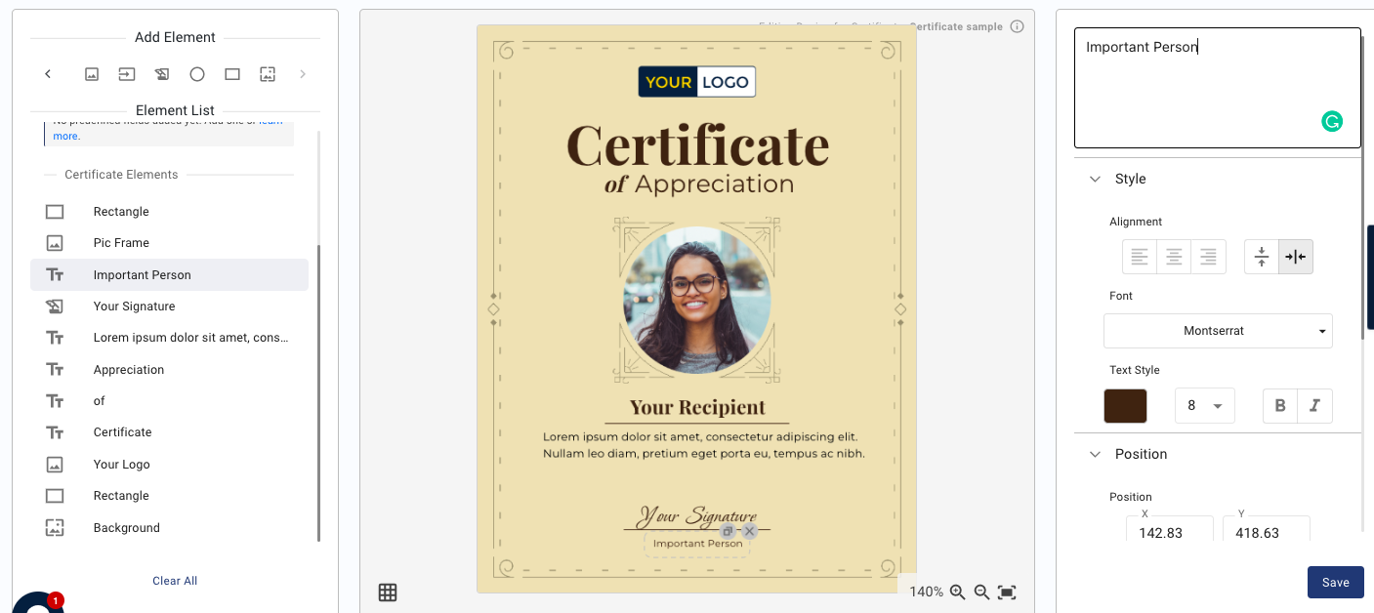Viewport: 1374px width, 613px height.
Task: Zoom in on the certificate canvas
Action: click(x=957, y=592)
